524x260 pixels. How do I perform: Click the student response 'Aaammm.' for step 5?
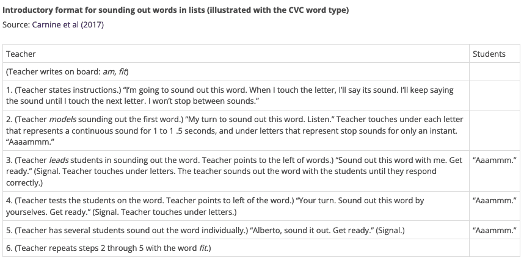tap(495, 231)
